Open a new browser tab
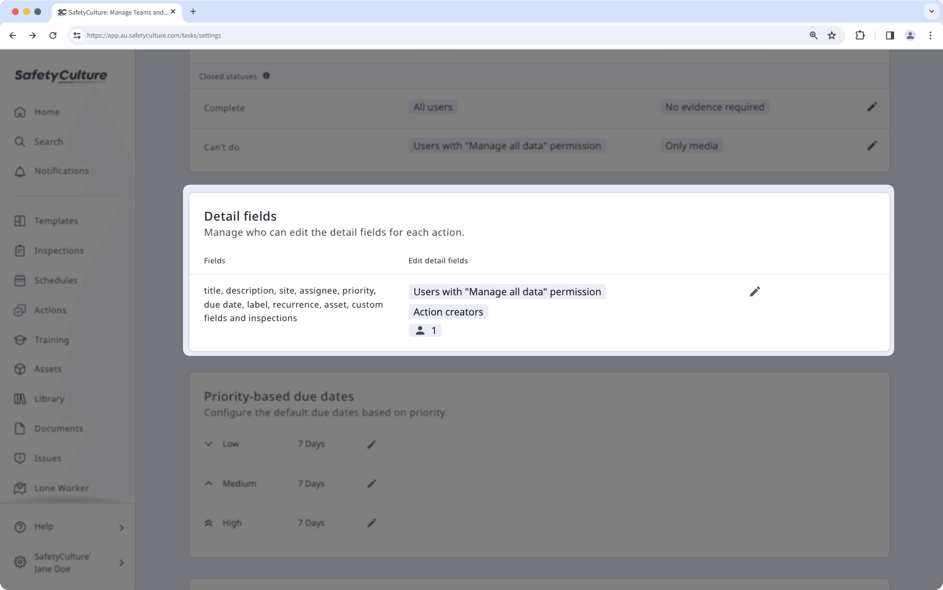The height and width of the screenshot is (590, 943). (193, 11)
